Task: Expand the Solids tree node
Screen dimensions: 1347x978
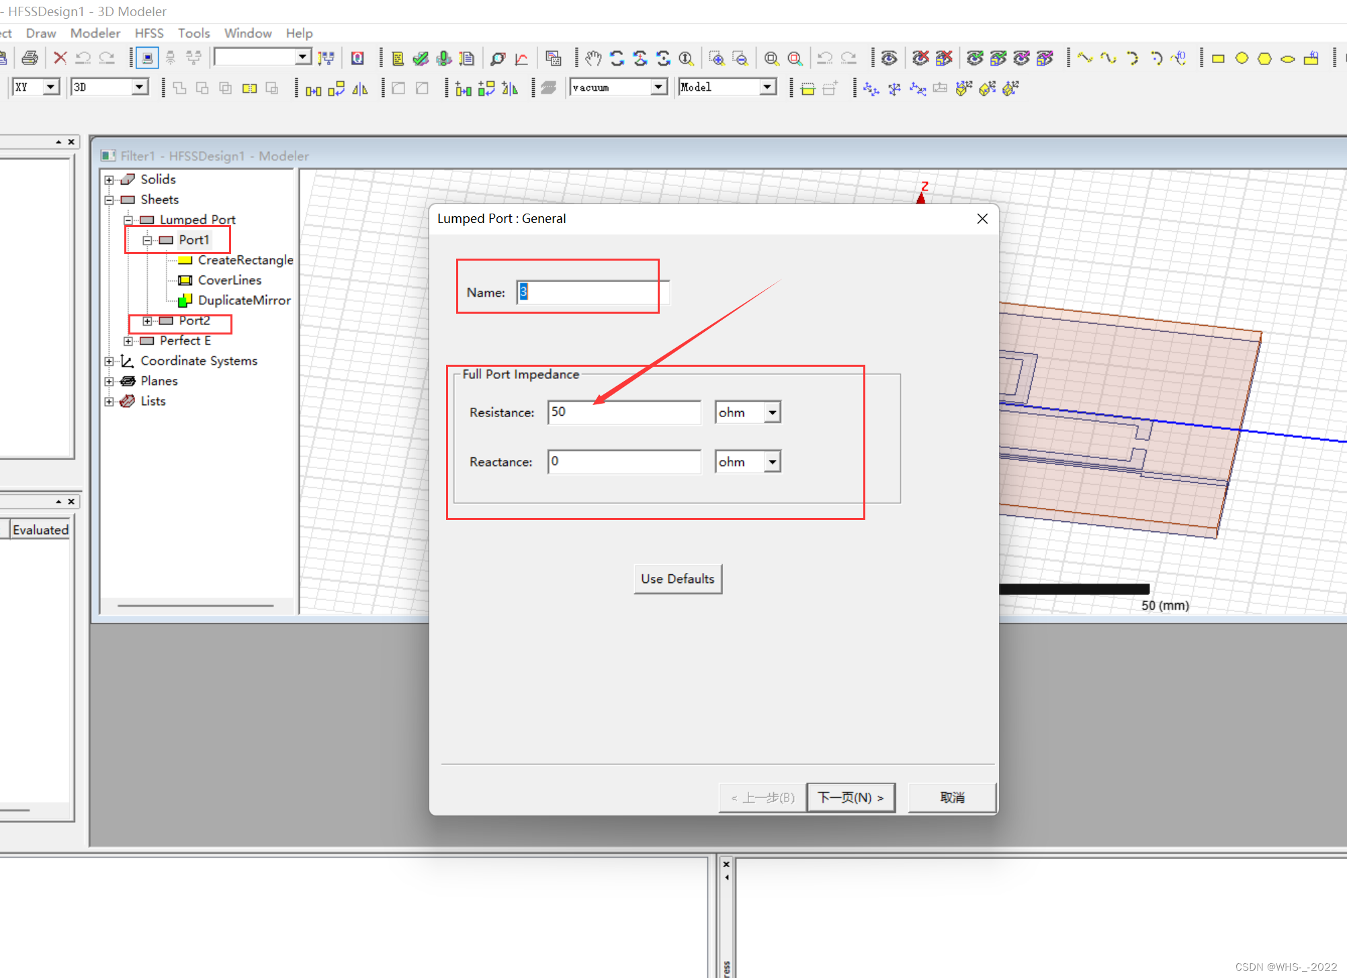Action: (x=109, y=179)
